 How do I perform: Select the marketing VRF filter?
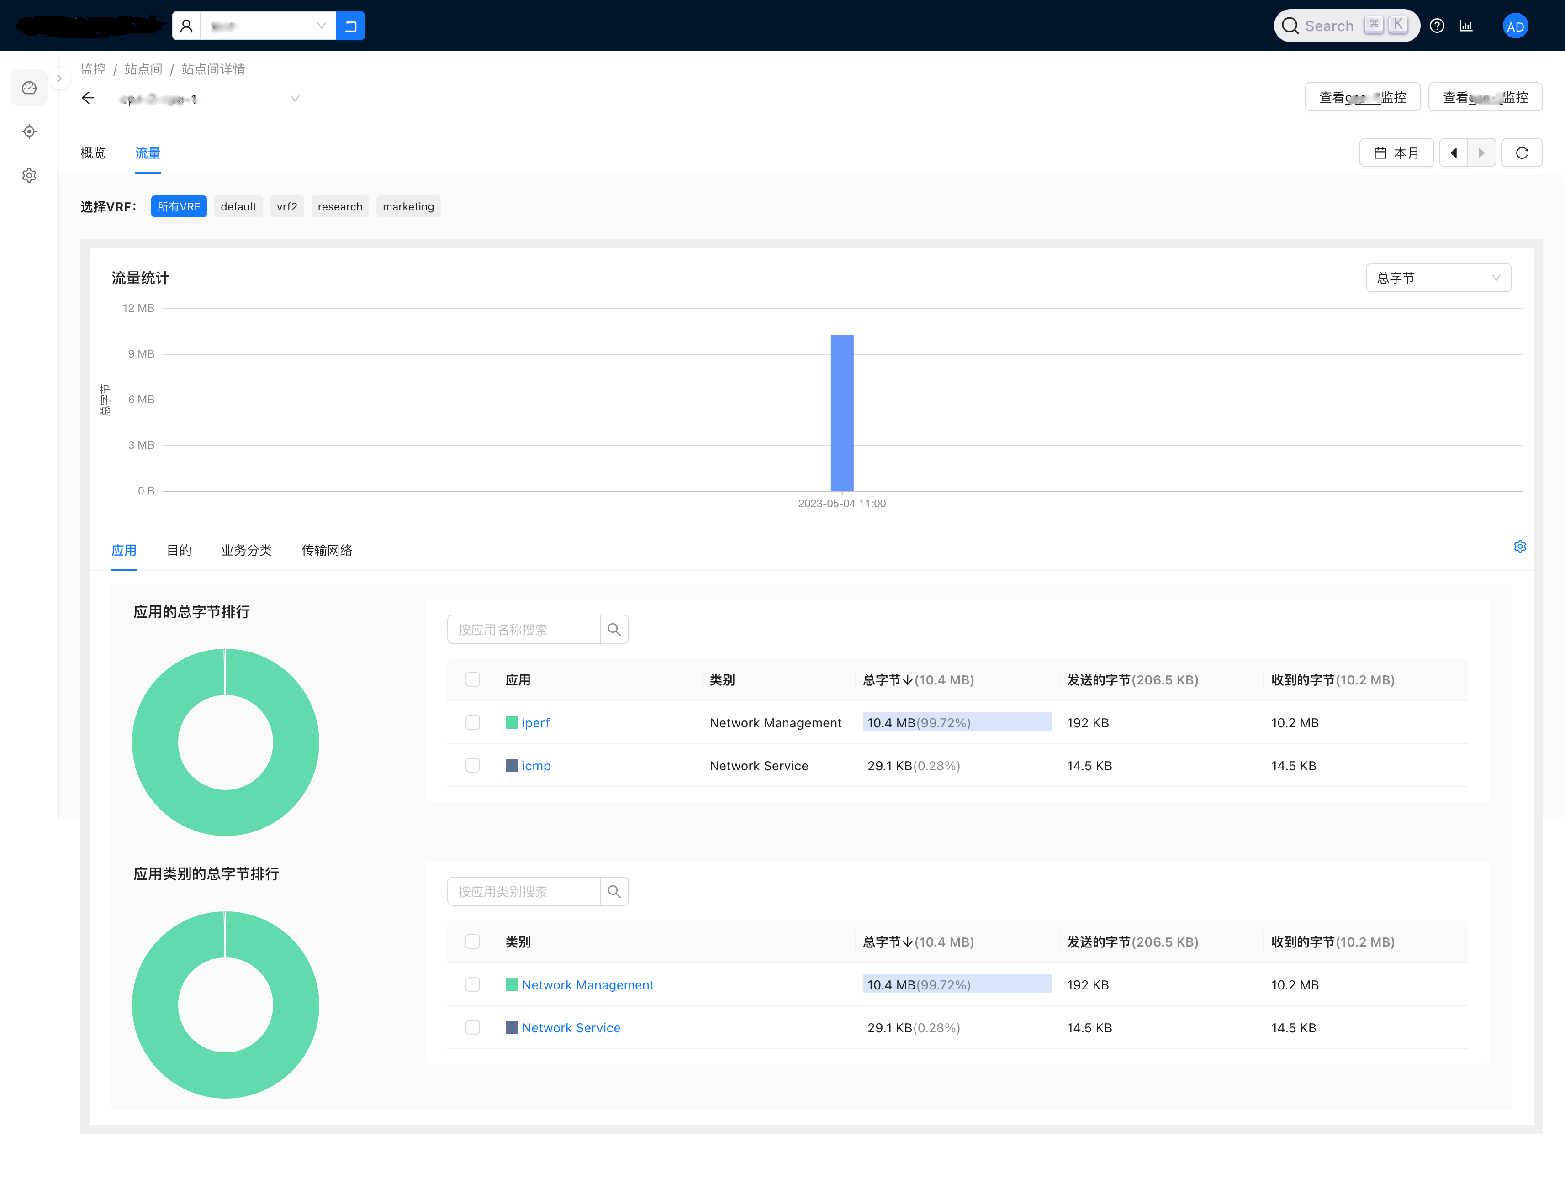[x=408, y=206]
